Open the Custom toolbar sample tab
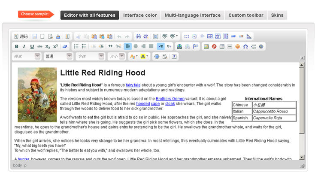This screenshot has width=315, height=173. click(x=245, y=15)
